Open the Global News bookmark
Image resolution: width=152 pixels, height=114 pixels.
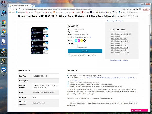(40, 12)
